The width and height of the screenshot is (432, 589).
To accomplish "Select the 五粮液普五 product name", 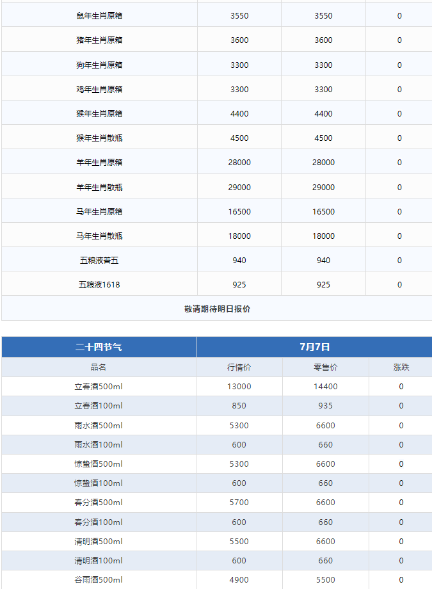I will pyautogui.click(x=99, y=261).
